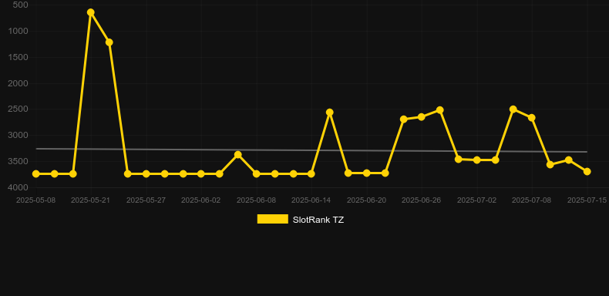609x296 pixels.
Task: Toggle the SlotRank TZ legend label
Action: pos(318,220)
